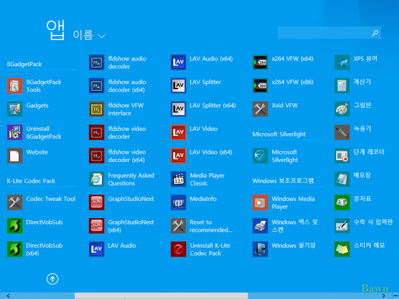This screenshot has height=299, width=399.
Task: Open the 문자표 character map icon
Action: 342,202
